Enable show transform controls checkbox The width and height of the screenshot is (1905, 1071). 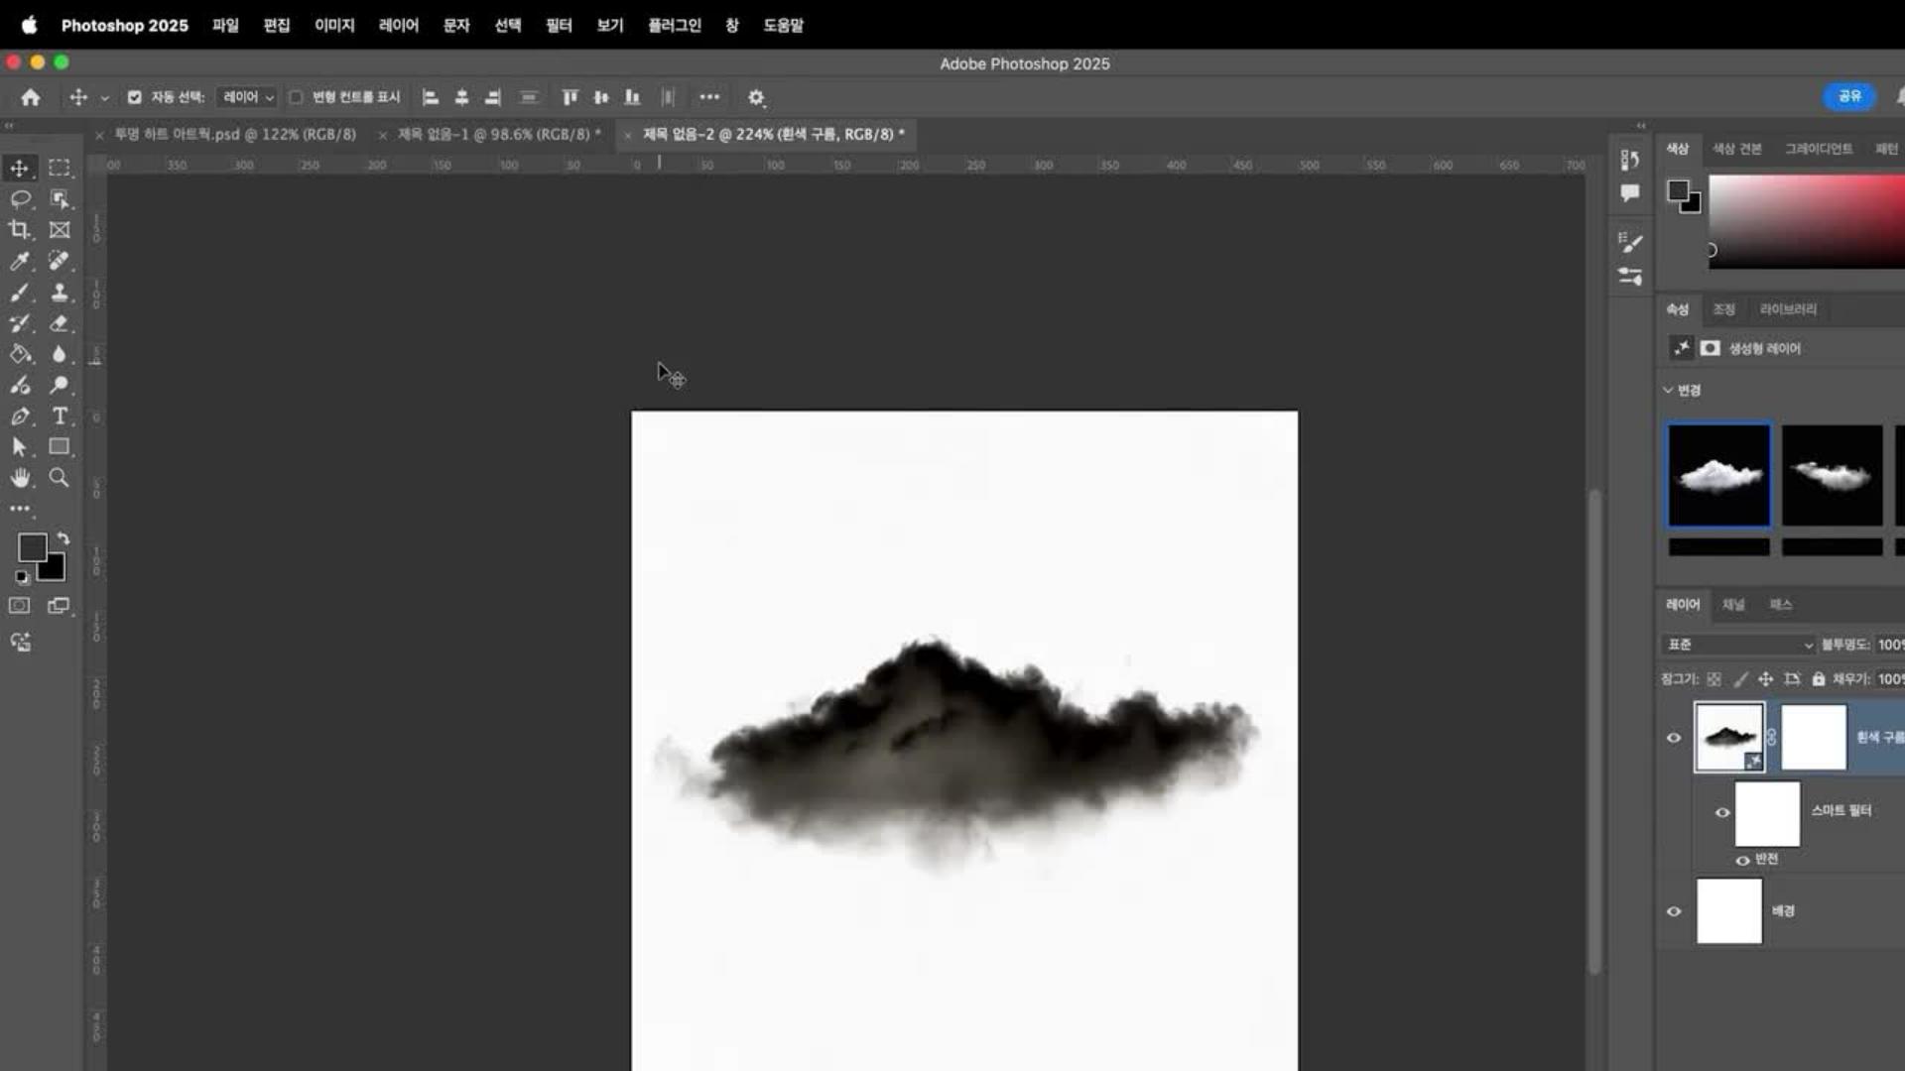click(x=296, y=97)
